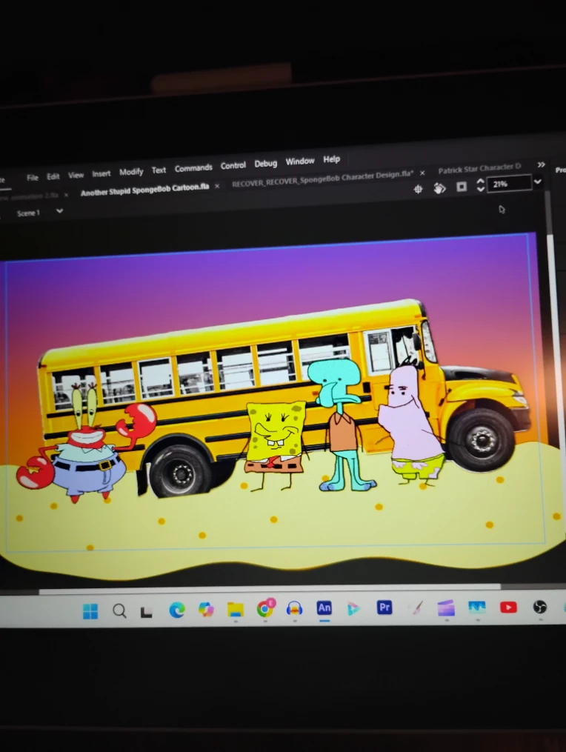Image resolution: width=566 pixels, height=752 pixels.
Task: Select the rotation hand tool icon
Action: point(439,188)
